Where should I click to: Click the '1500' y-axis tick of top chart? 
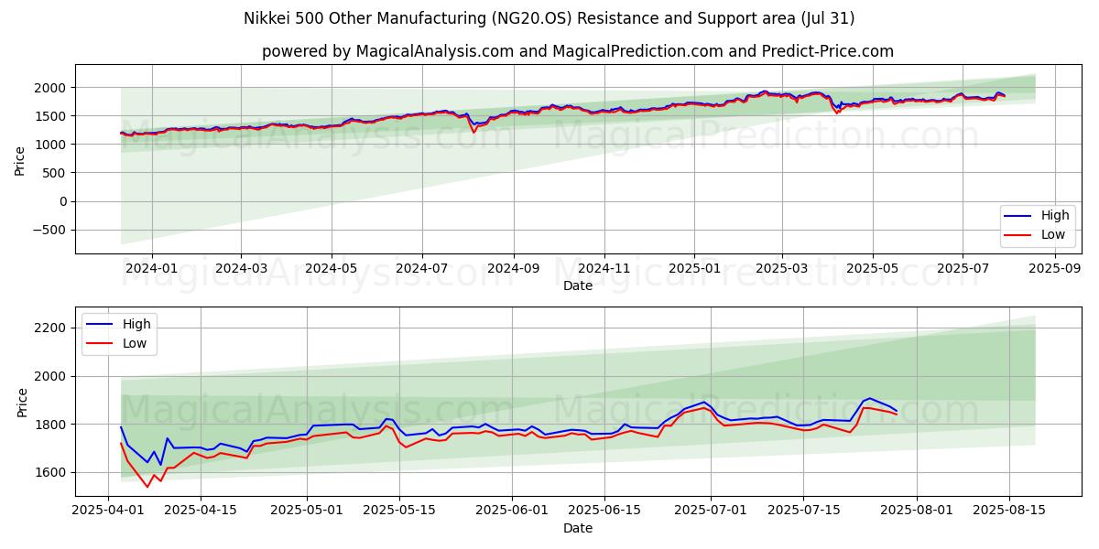tap(52, 116)
